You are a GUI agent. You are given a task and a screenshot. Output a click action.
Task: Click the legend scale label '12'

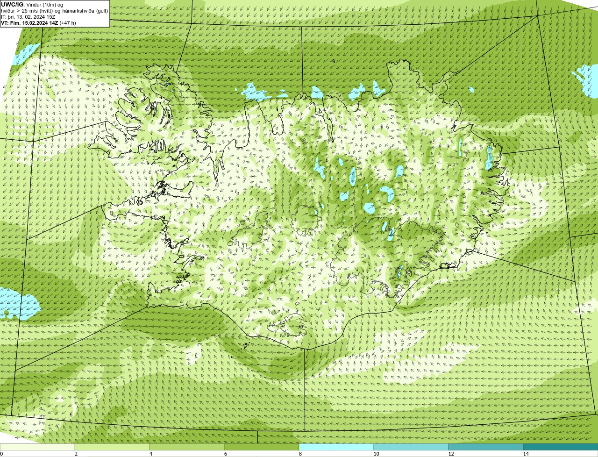pos(451,454)
